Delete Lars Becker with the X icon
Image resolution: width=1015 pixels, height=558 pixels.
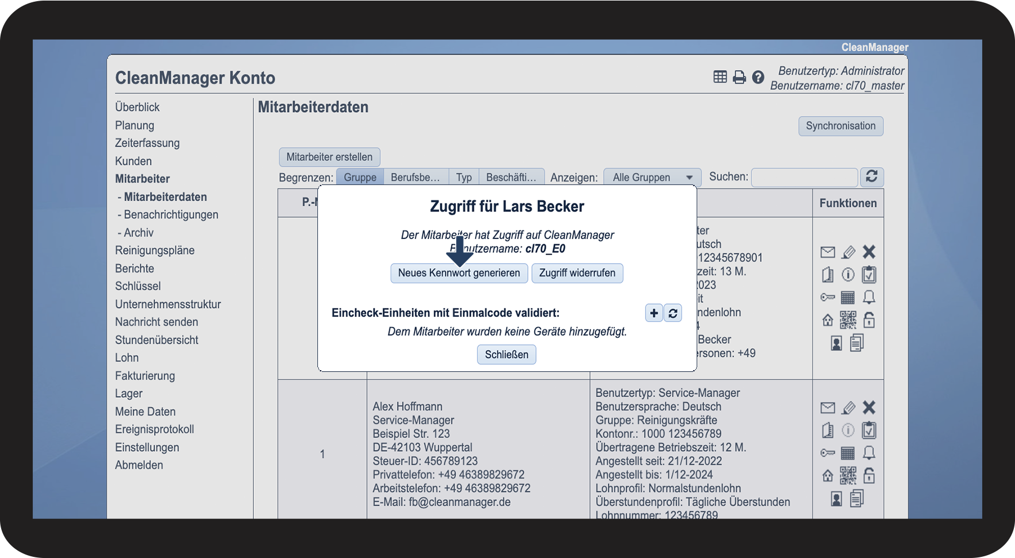[x=869, y=252]
